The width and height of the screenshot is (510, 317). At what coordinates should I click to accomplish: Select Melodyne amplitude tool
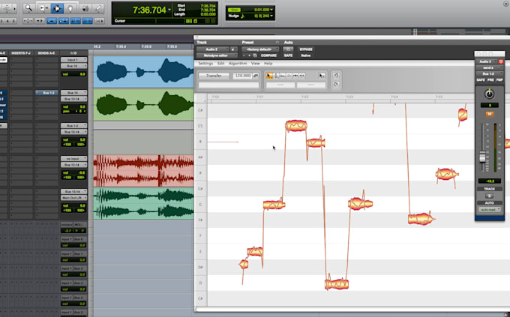(x=289, y=76)
